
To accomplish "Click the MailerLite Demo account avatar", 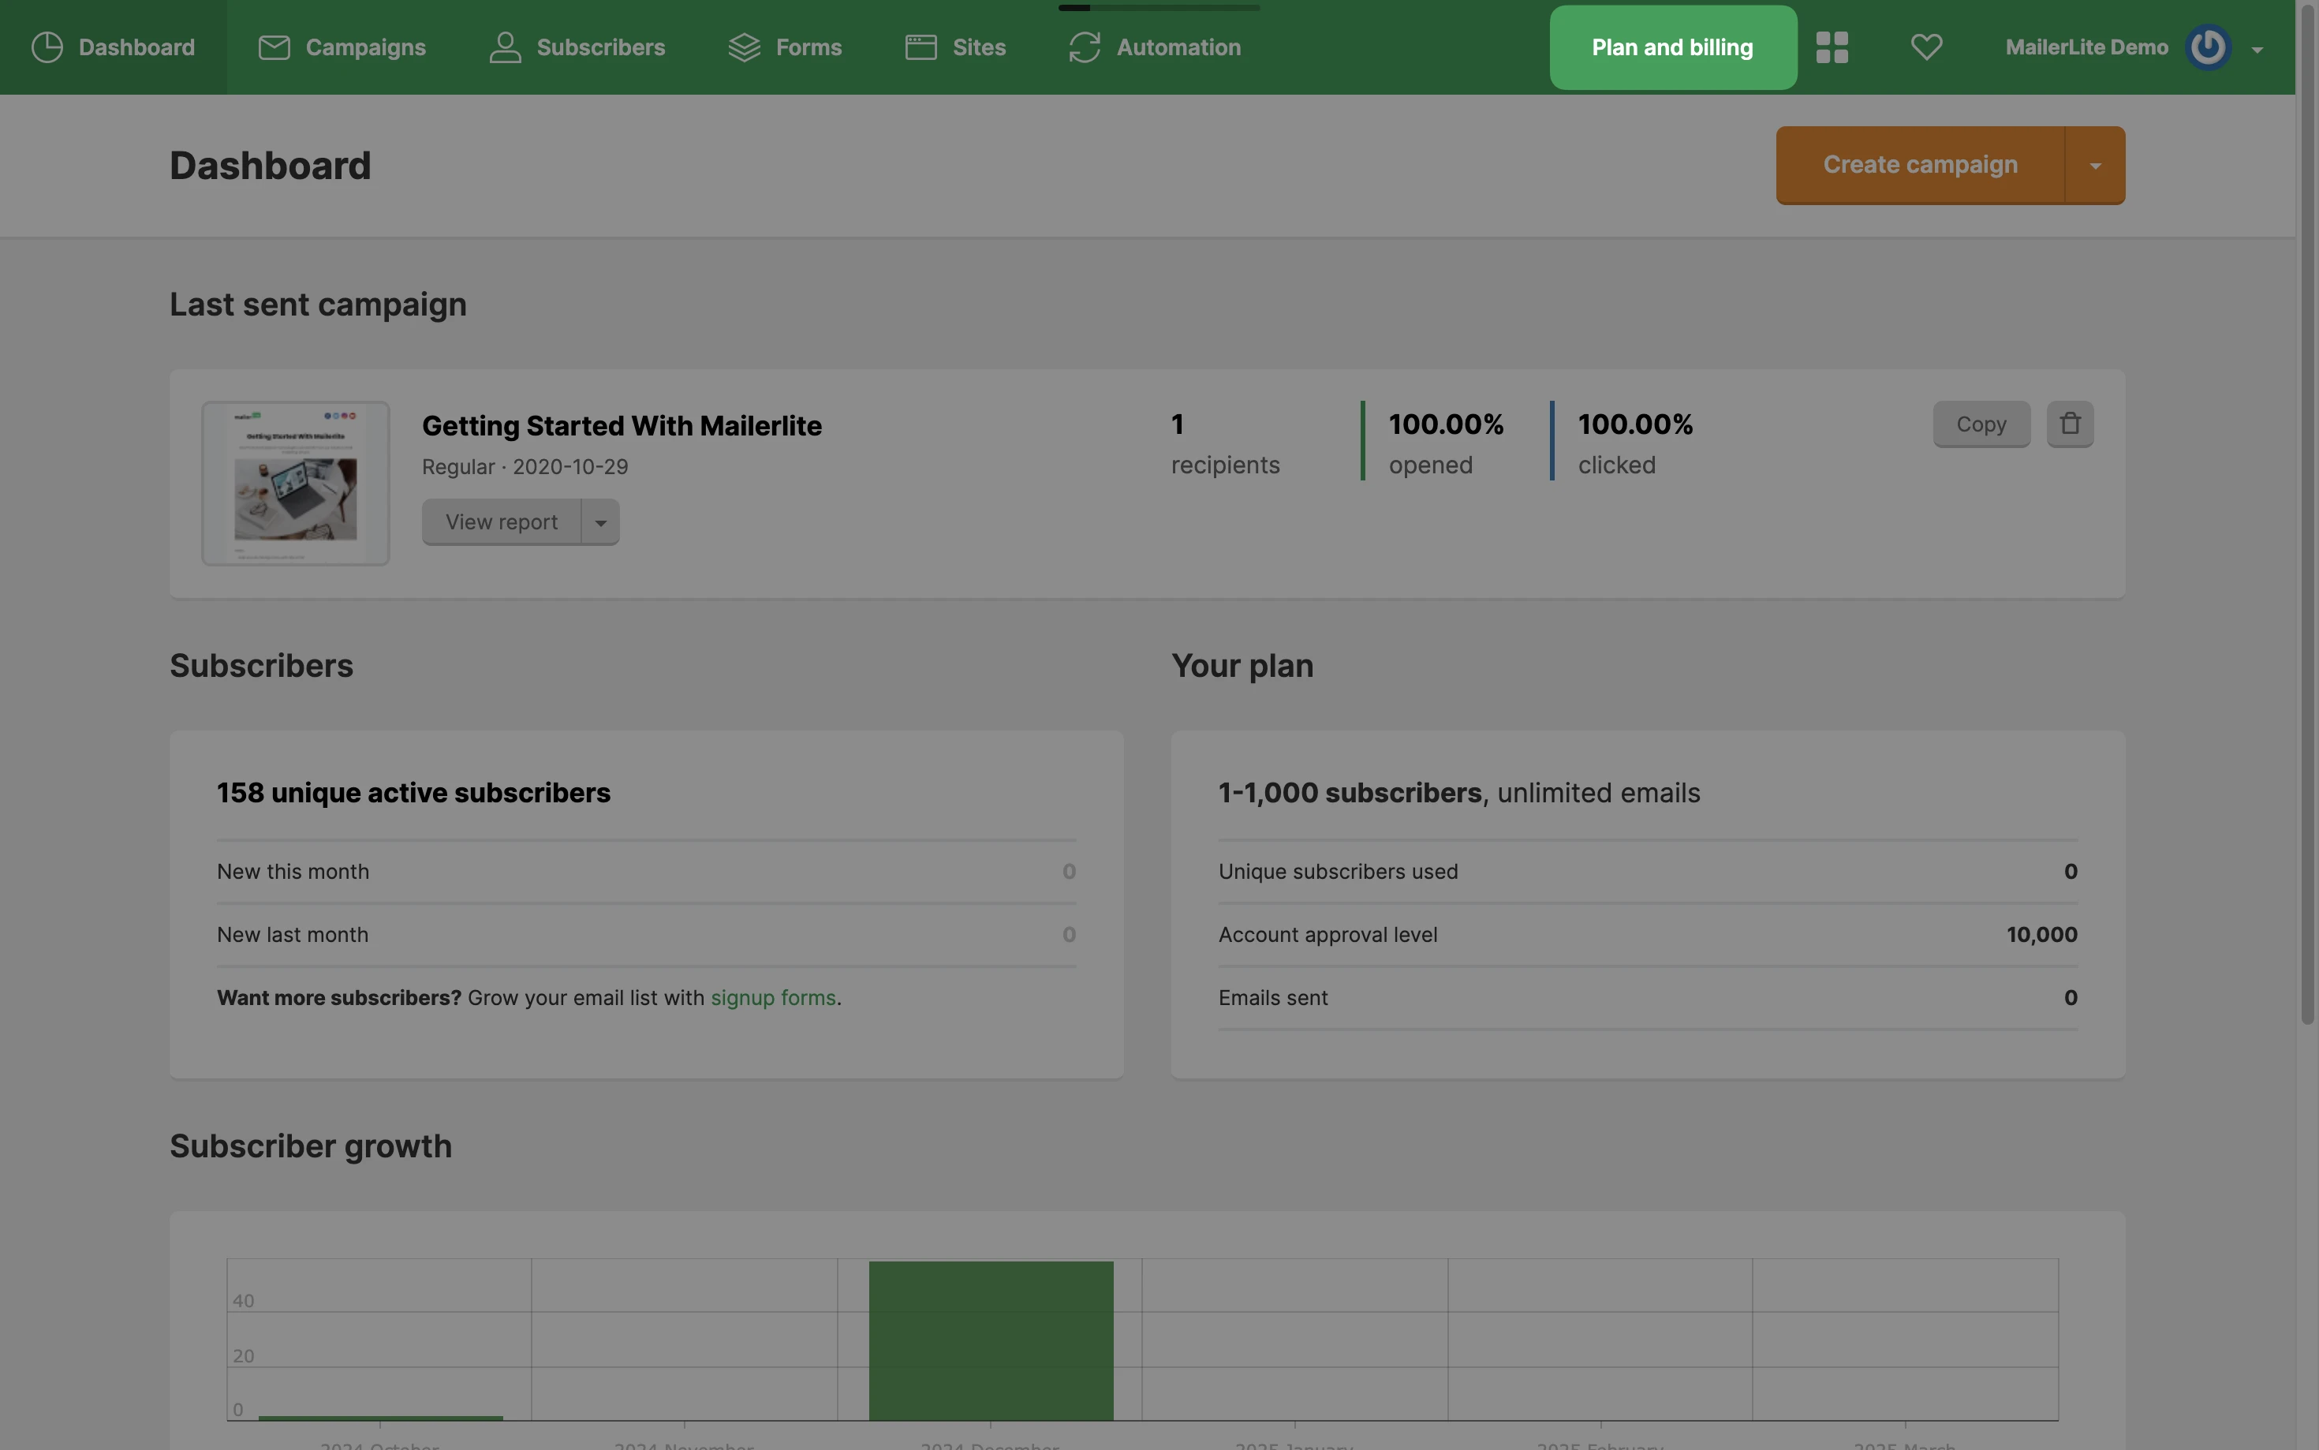I will click(2208, 47).
